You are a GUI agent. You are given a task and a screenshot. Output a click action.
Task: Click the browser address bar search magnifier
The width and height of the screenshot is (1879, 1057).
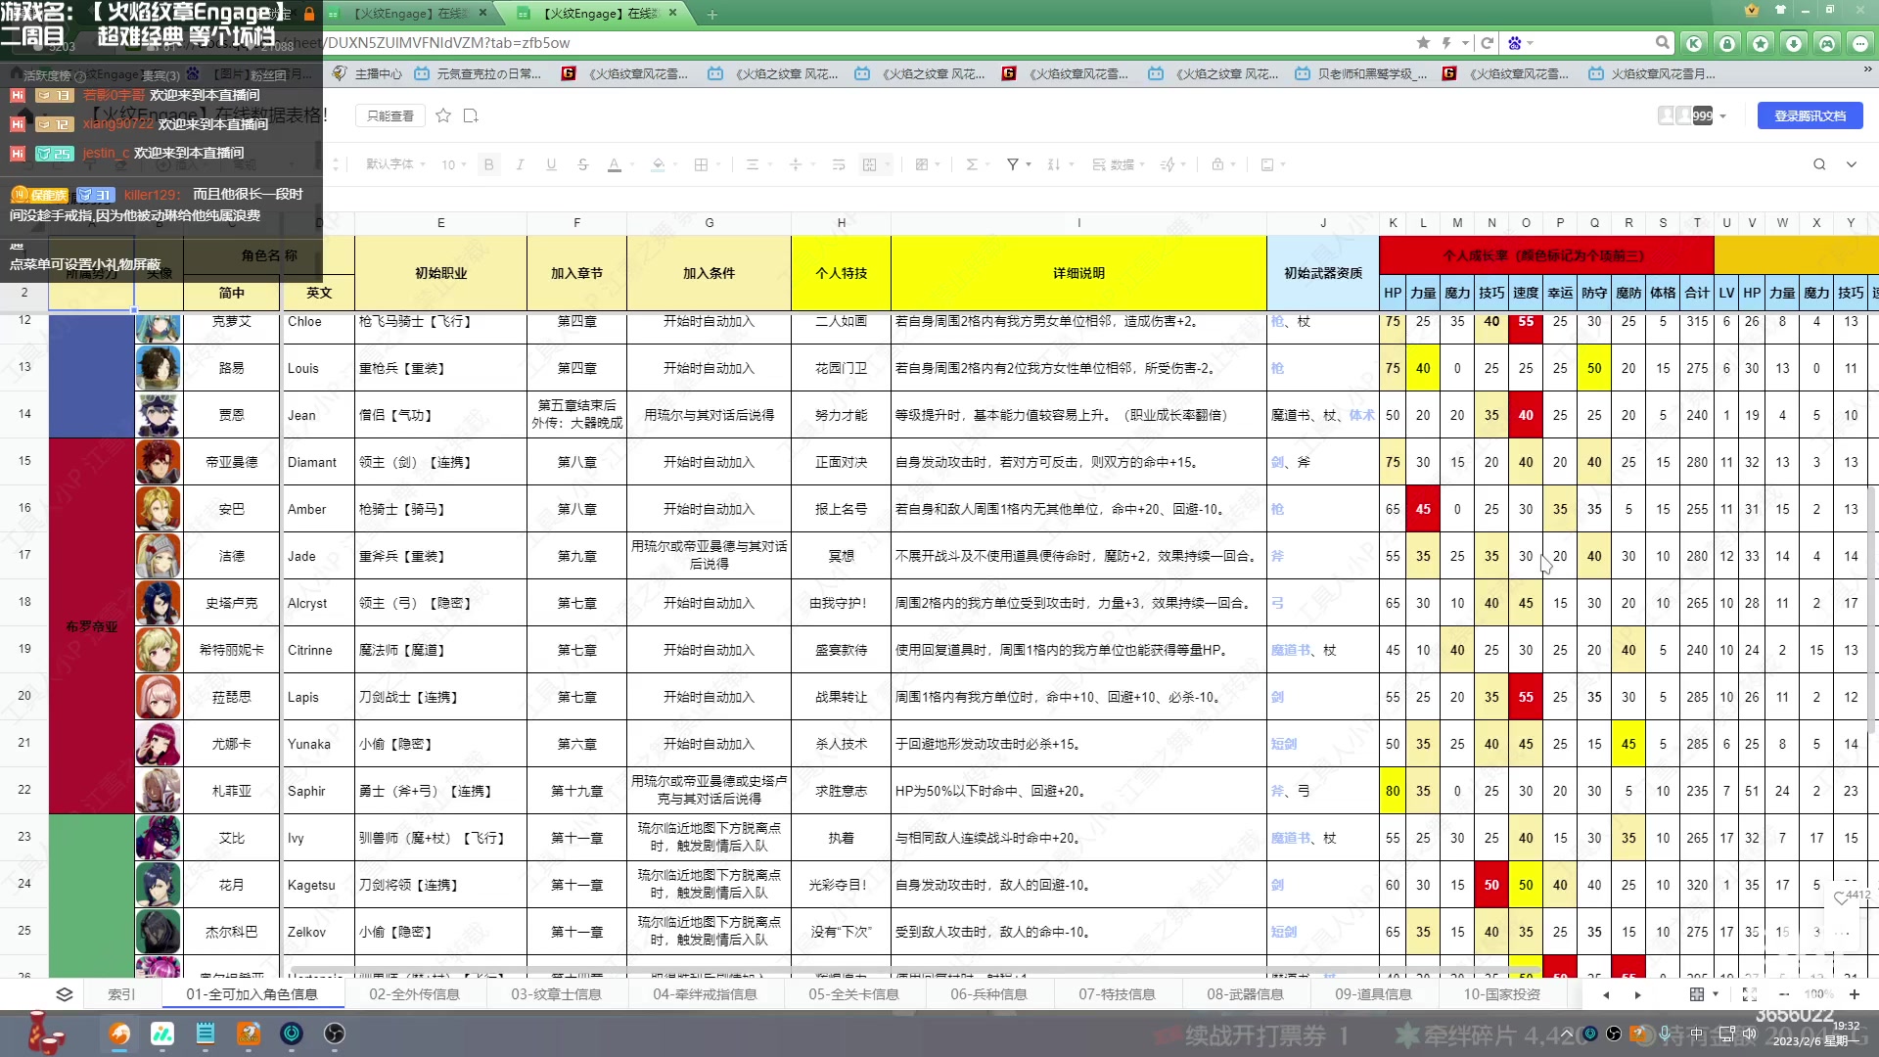[x=1663, y=43]
